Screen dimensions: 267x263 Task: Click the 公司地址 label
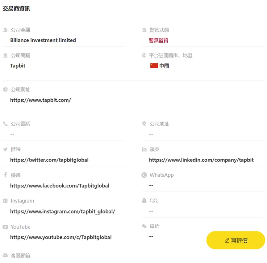159,124
